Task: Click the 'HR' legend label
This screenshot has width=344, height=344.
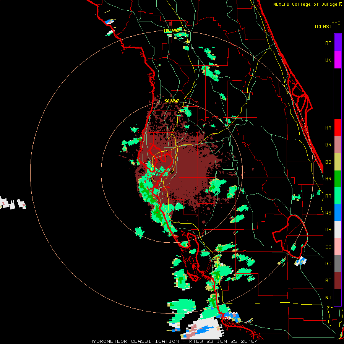Action: (x=328, y=179)
